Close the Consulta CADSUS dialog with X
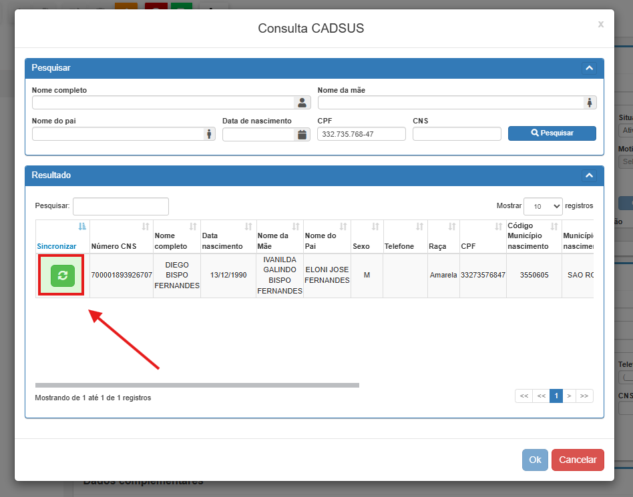 600,24
